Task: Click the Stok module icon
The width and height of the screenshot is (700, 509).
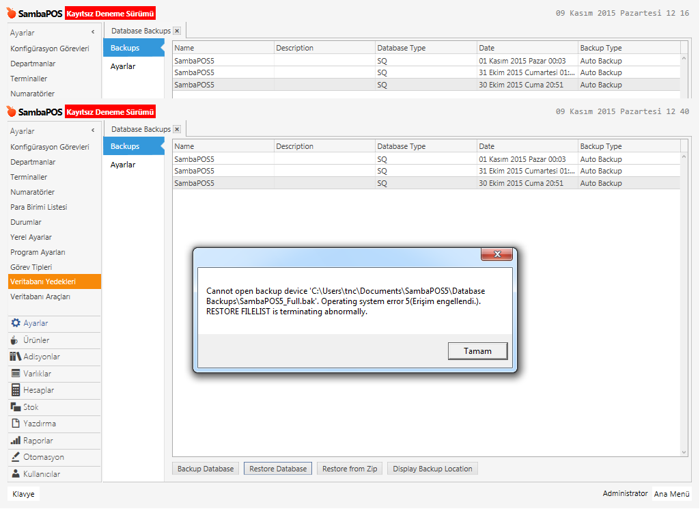Action: [15, 407]
